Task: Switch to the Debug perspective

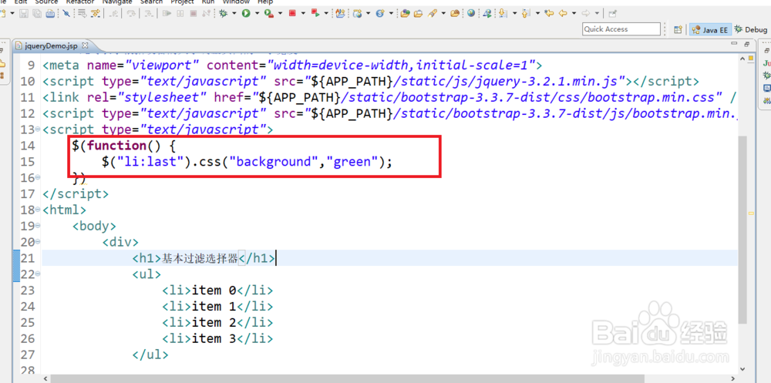Action: (751, 29)
